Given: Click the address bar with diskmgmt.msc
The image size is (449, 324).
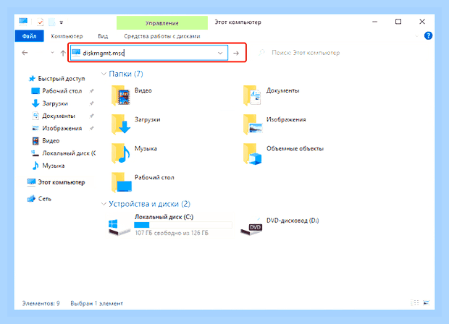Looking at the screenshot, I should point(149,53).
